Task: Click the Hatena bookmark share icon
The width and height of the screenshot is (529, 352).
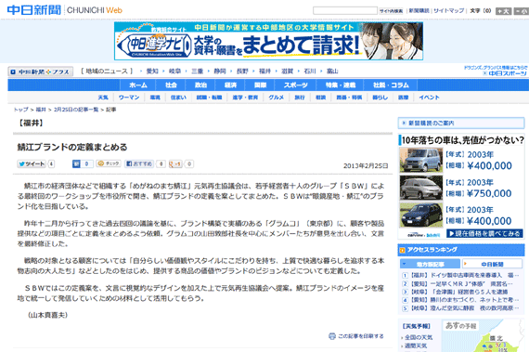Action: 76,164
